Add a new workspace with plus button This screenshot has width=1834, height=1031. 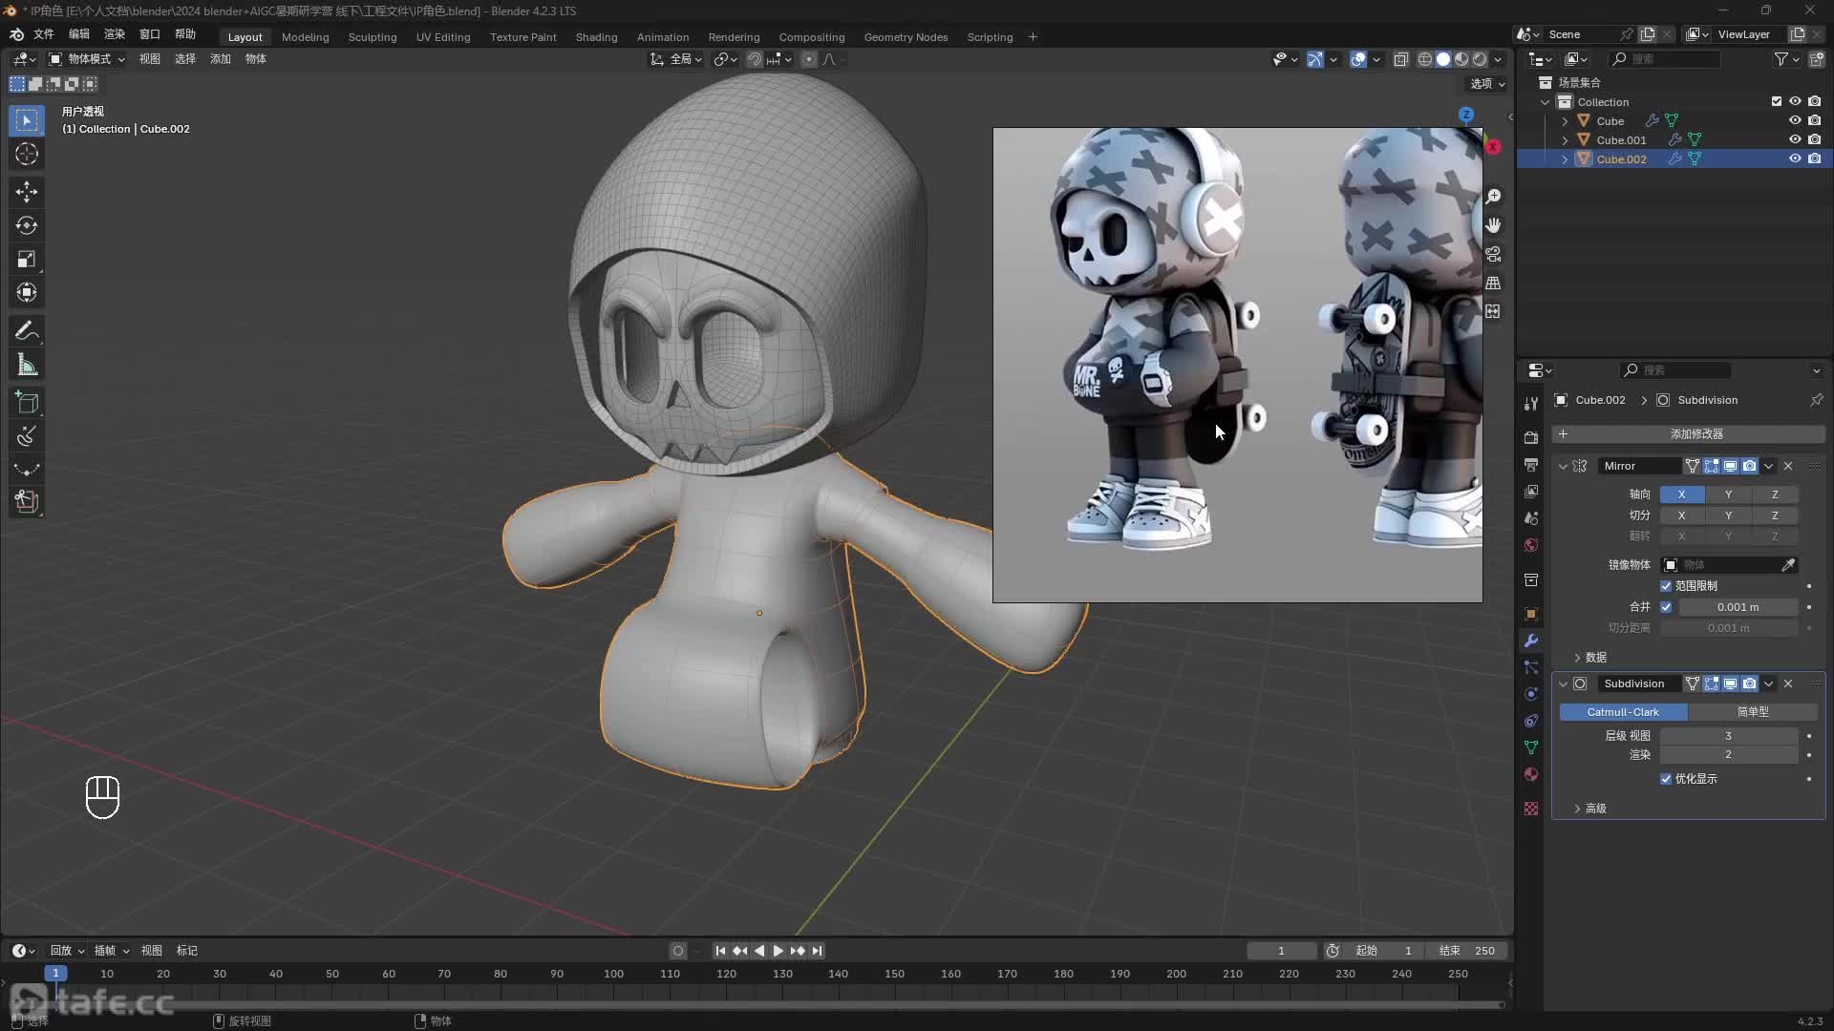[x=1033, y=37]
